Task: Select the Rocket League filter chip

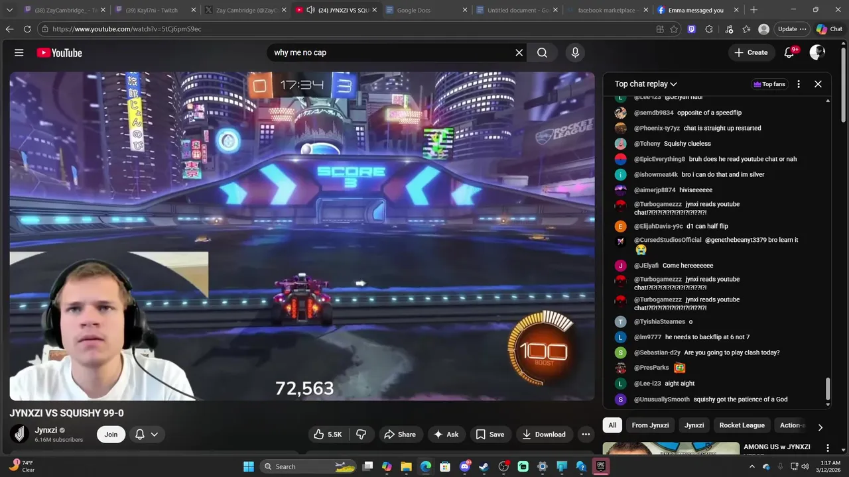Action: tap(742, 425)
